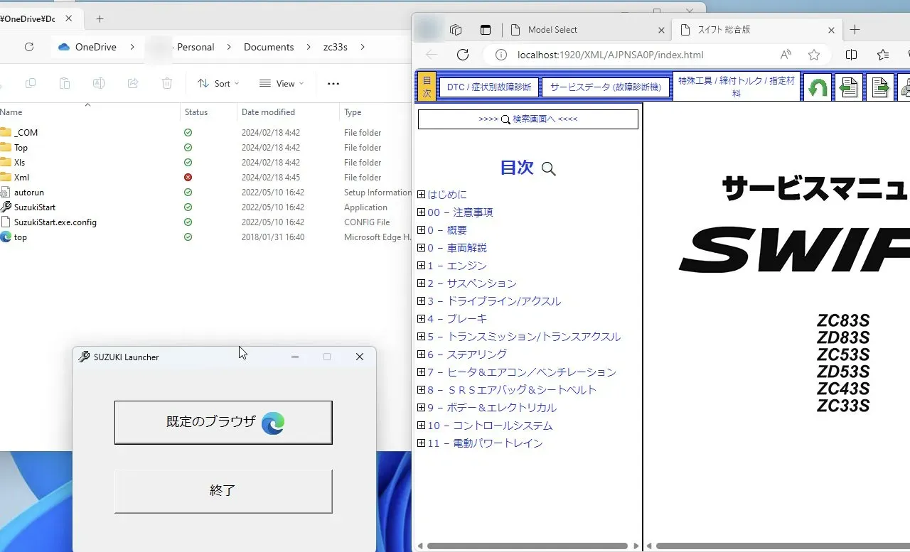The image size is (910, 552).
Task: Select the Xml folder row
Action: tap(206, 178)
